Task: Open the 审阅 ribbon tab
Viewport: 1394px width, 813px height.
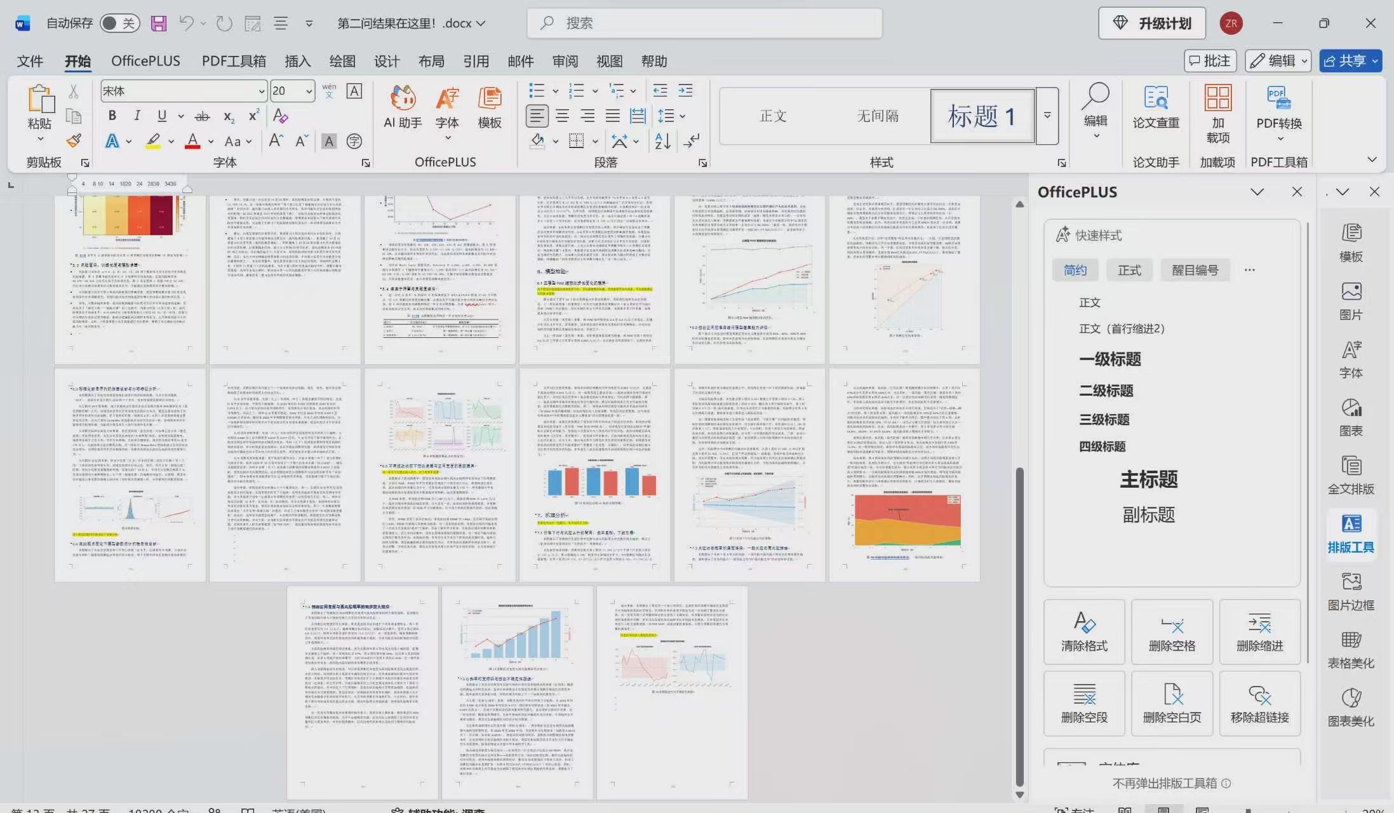Action: pyautogui.click(x=565, y=61)
